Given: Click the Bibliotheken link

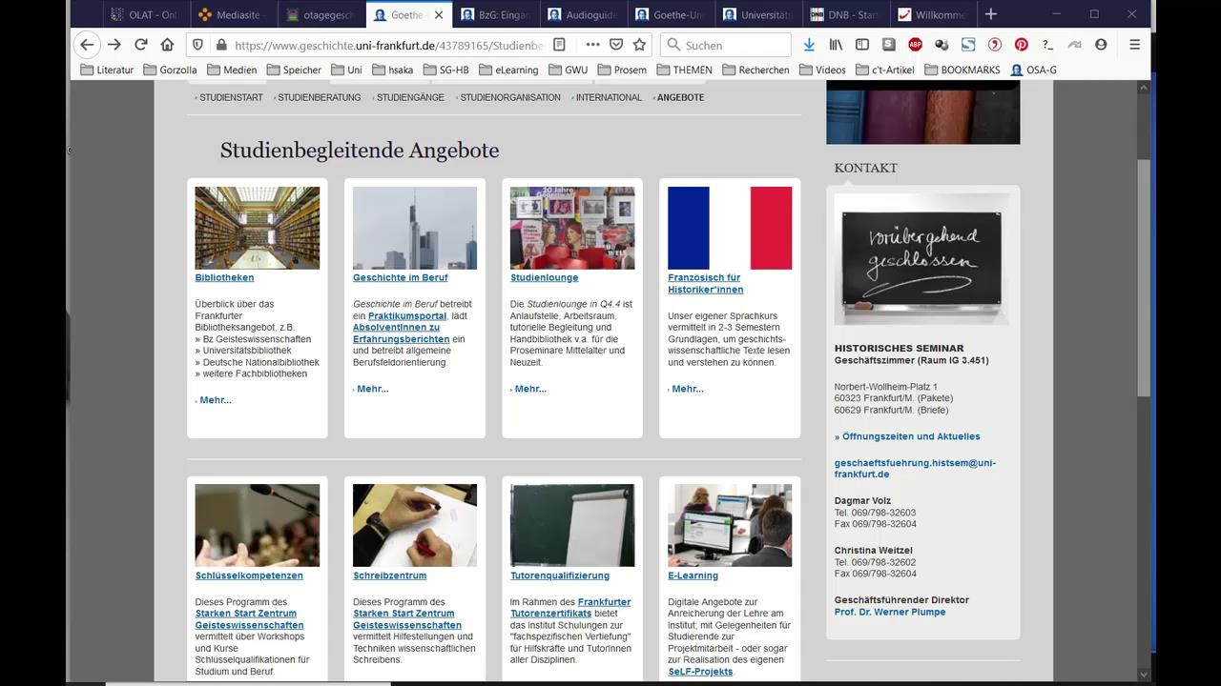Looking at the screenshot, I should tap(224, 278).
